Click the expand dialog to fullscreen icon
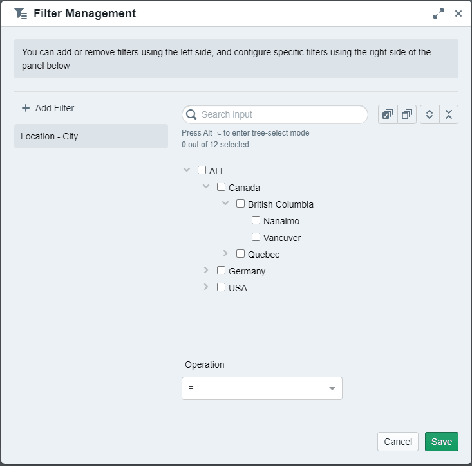The width and height of the screenshot is (472, 466). 439,13
